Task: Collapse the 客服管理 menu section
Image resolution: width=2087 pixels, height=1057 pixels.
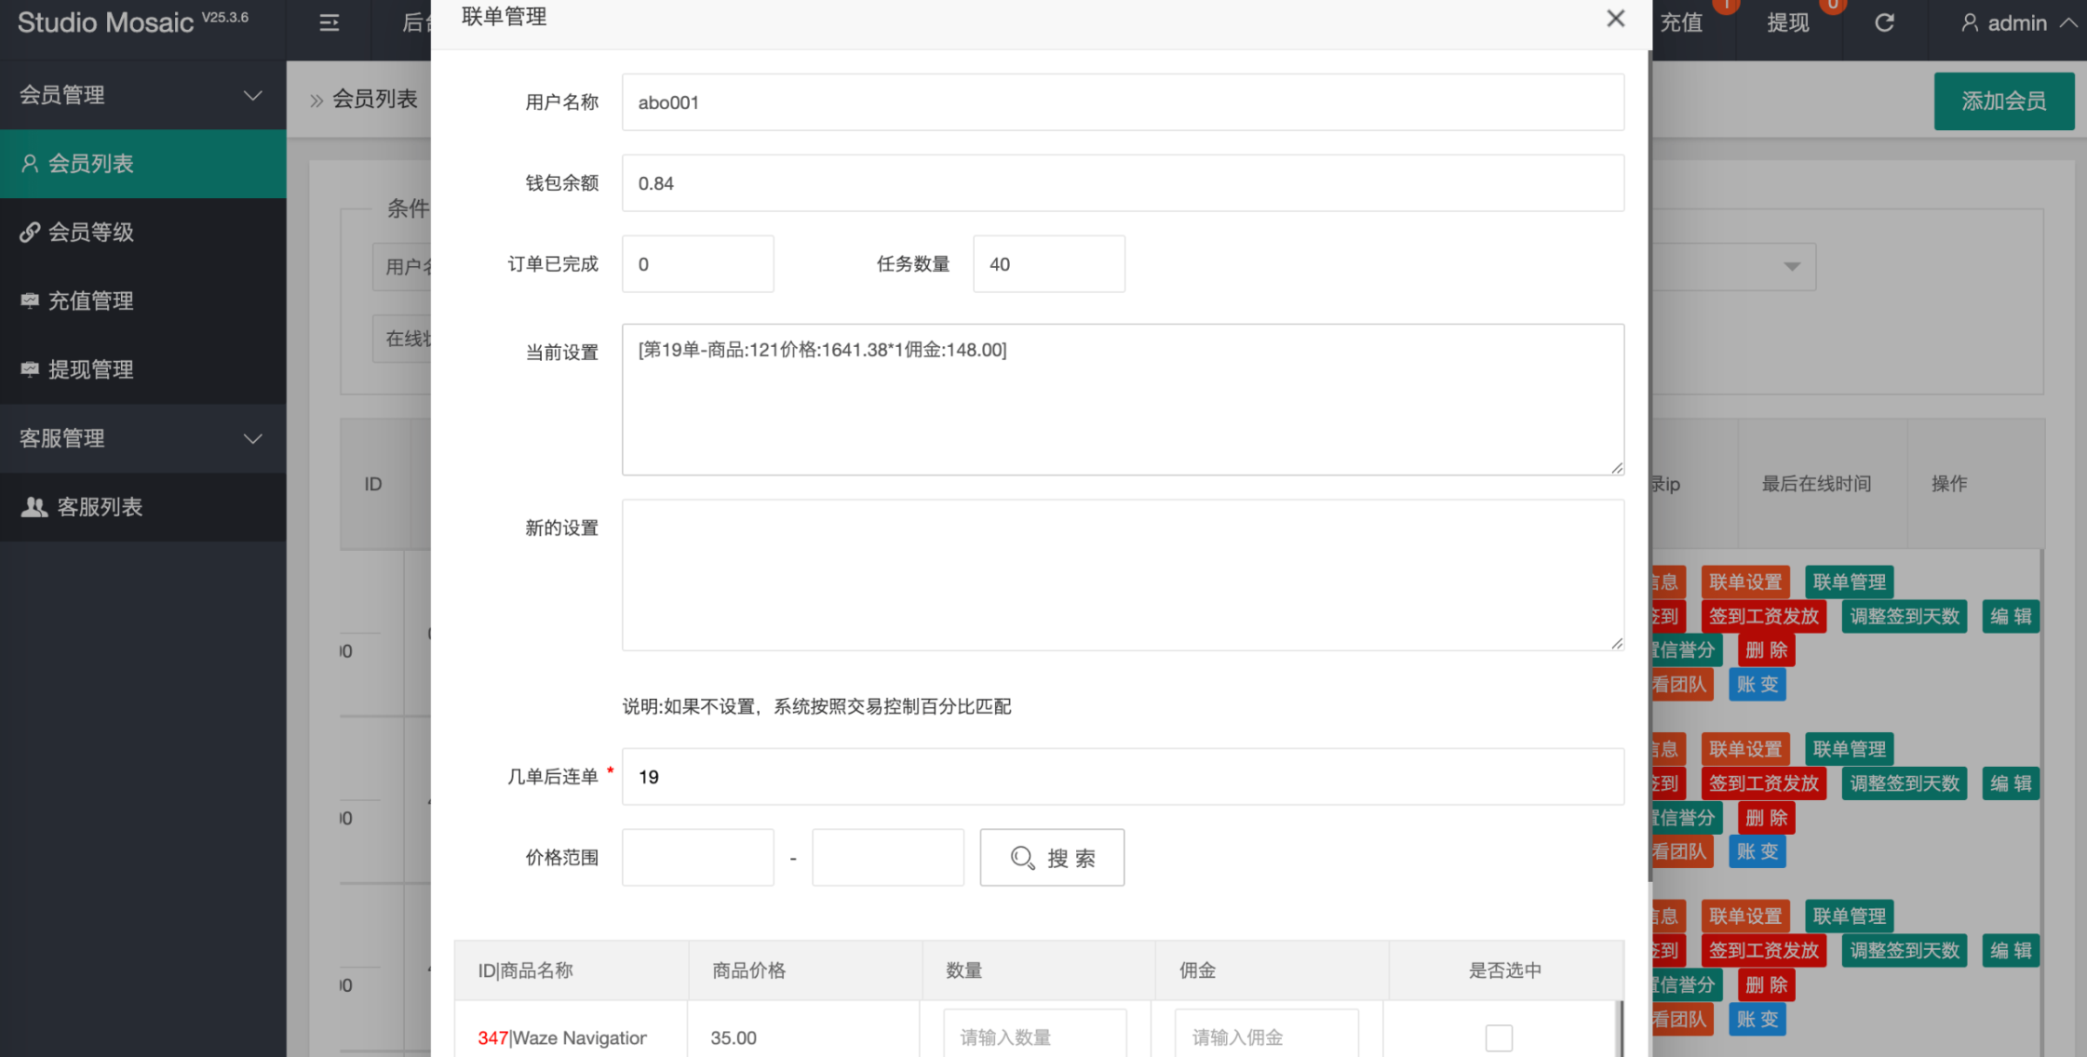Action: coord(252,438)
